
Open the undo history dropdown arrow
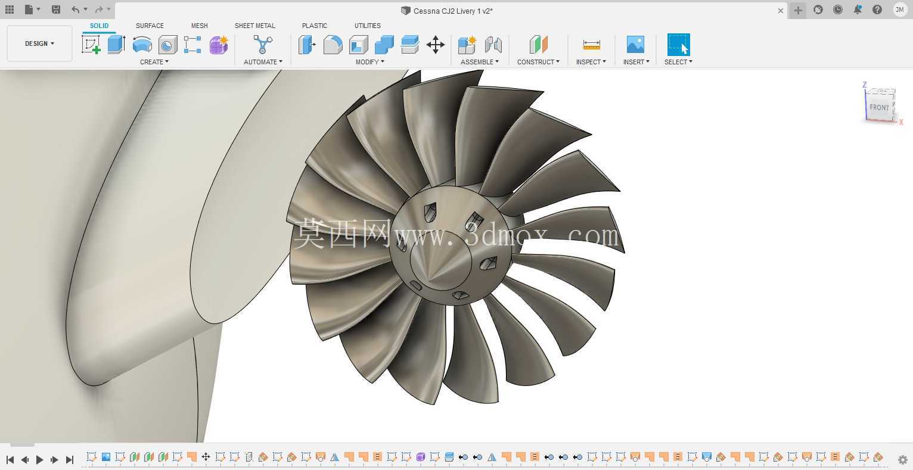86,10
